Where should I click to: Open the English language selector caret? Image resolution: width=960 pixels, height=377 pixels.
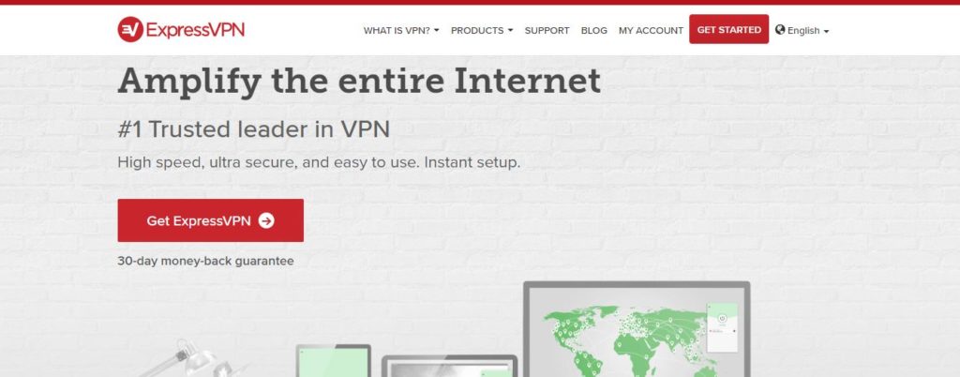[x=826, y=31]
